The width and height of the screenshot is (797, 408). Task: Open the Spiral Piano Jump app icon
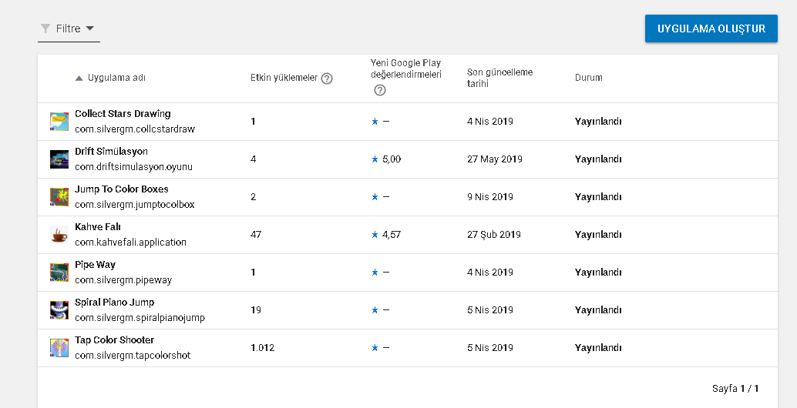tap(59, 309)
